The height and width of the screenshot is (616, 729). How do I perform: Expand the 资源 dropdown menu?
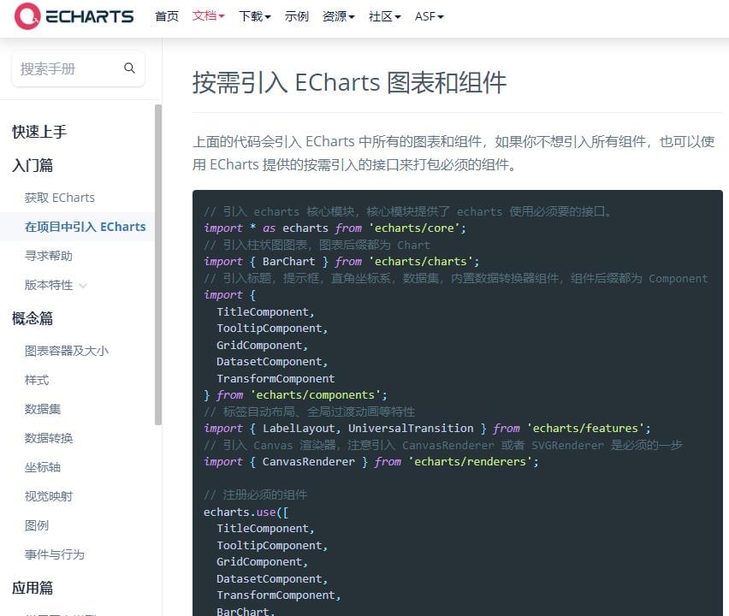click(x=338, y=16)
